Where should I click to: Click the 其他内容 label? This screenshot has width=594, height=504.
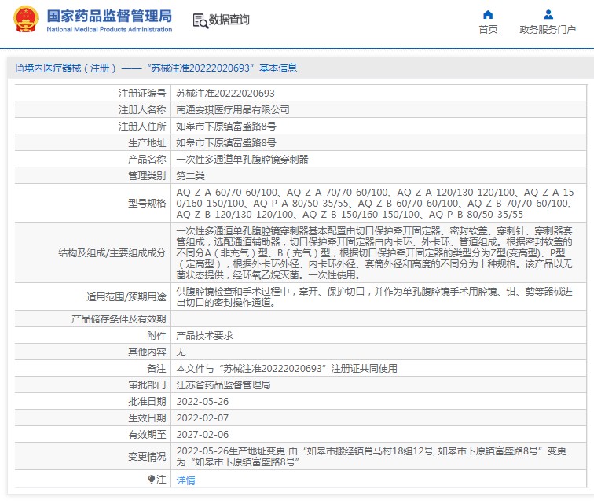pyautogui.click(x=147, y=352)
